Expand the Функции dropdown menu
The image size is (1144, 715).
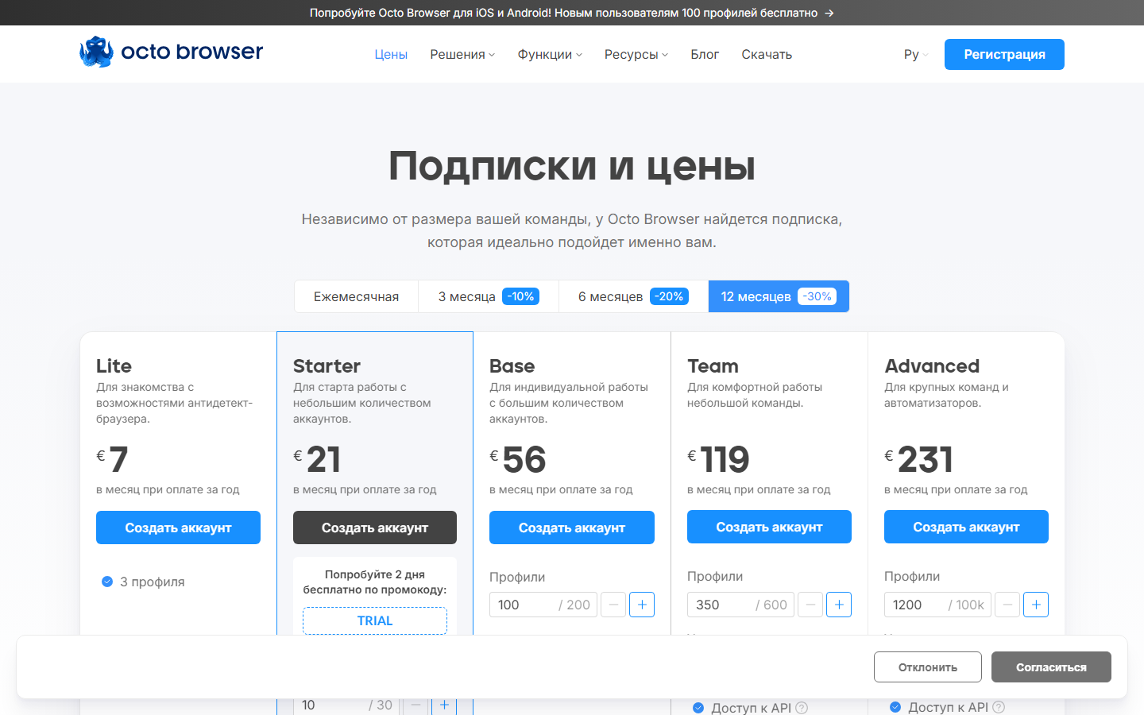[x=550, y=54]
